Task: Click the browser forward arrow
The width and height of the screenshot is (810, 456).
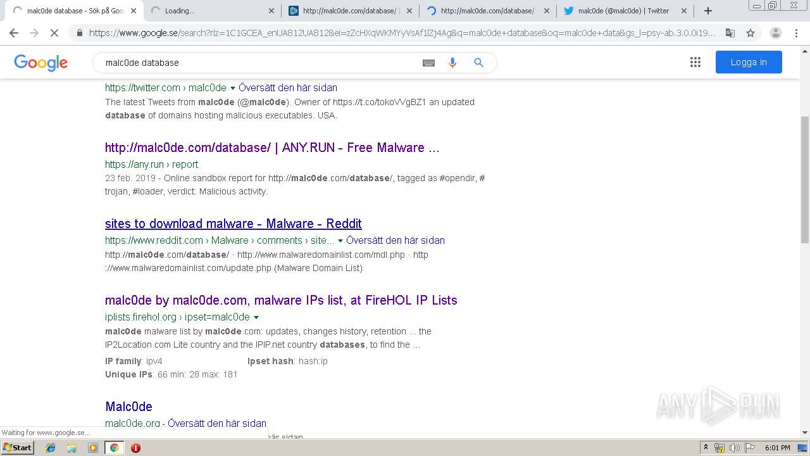Action: [34, 33]
